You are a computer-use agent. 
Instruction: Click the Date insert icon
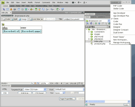click(x=36, y=9)
